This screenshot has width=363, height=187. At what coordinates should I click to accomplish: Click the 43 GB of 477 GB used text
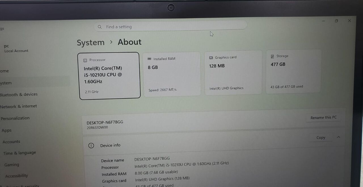click(287, 87)
